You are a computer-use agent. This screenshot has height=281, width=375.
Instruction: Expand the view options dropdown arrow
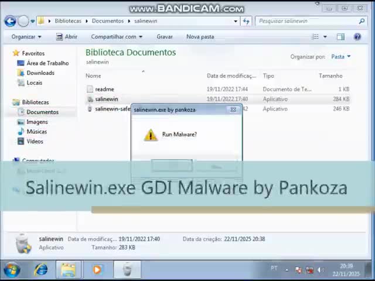pos(325,36)
